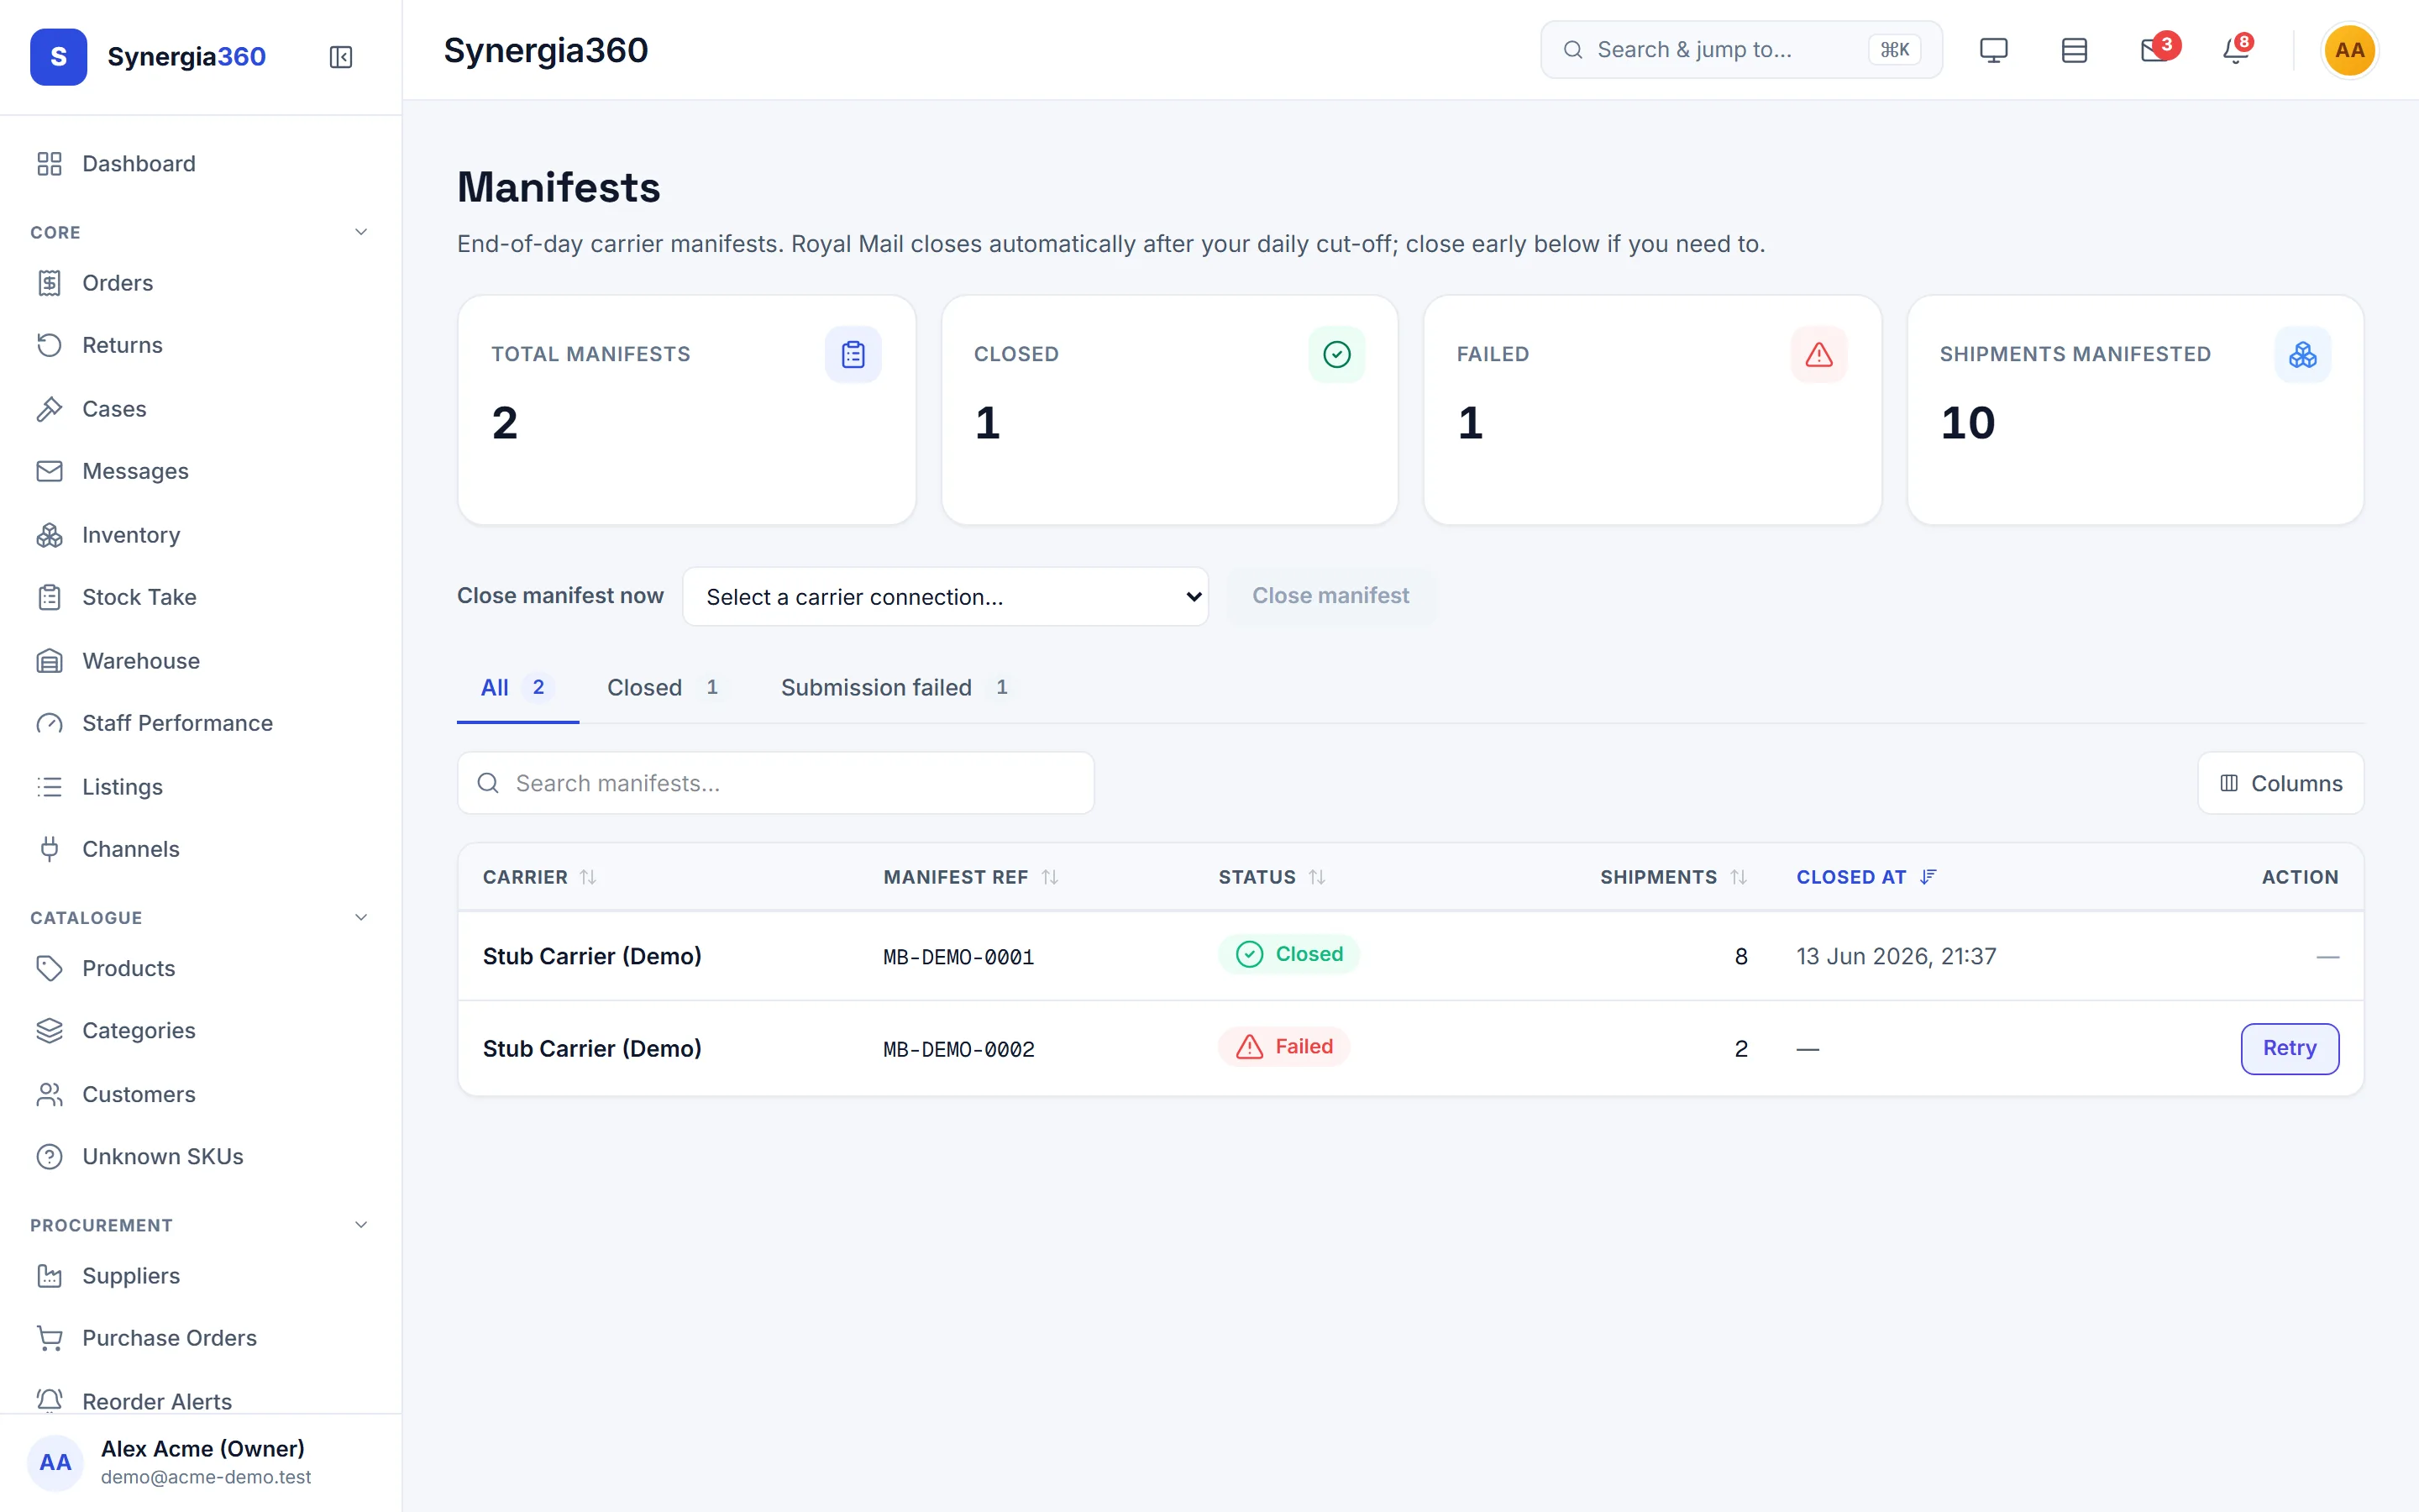This screenshot has width=2419, height=1512.
Task: Sort table by Carrier column
Action: [540, 877]
